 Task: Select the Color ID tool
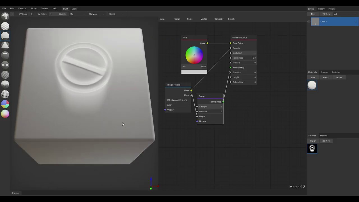(5, 104)
